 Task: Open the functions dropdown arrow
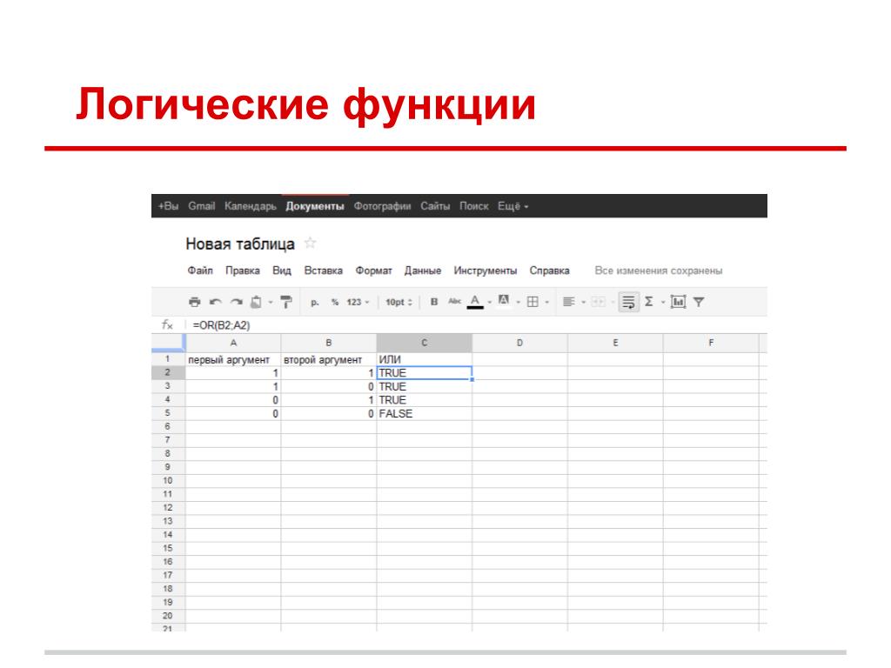click(x=662, y=302)
